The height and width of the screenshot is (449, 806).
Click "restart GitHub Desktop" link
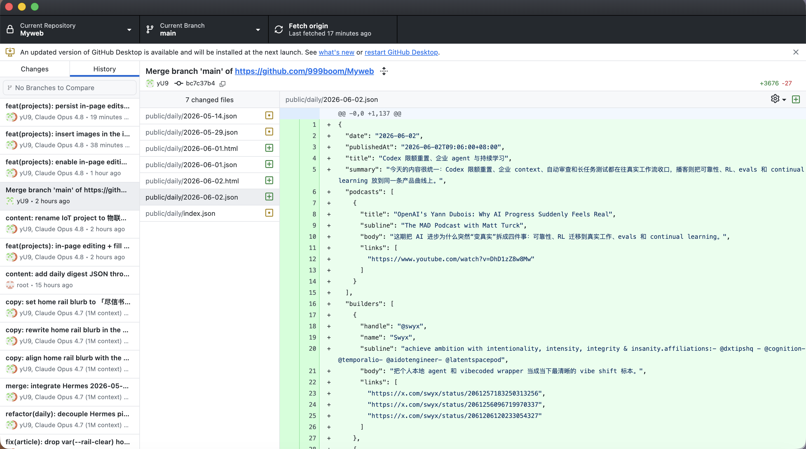pyautogui.click(x=401, y=52)
